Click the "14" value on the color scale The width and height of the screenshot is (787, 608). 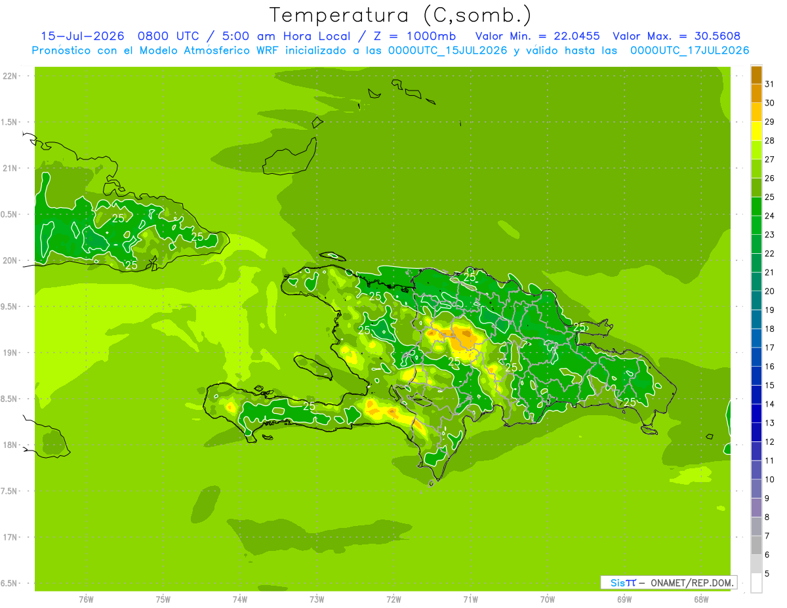770,404
